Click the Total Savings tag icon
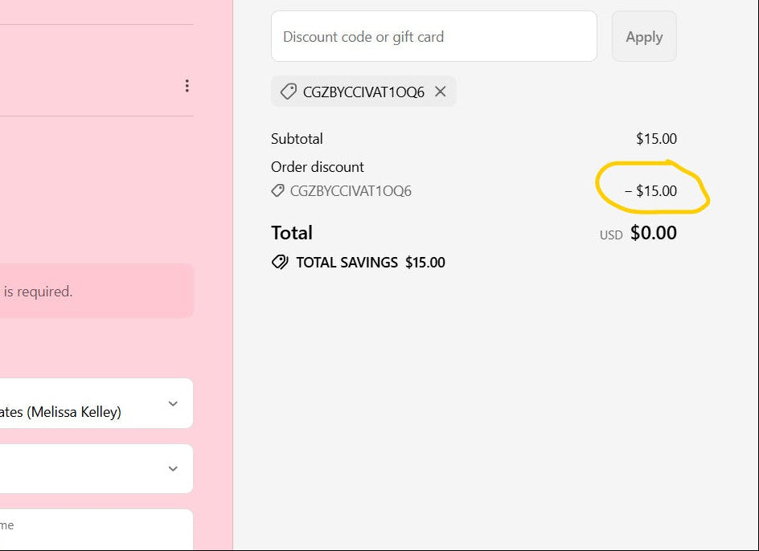 coord(280,263)
